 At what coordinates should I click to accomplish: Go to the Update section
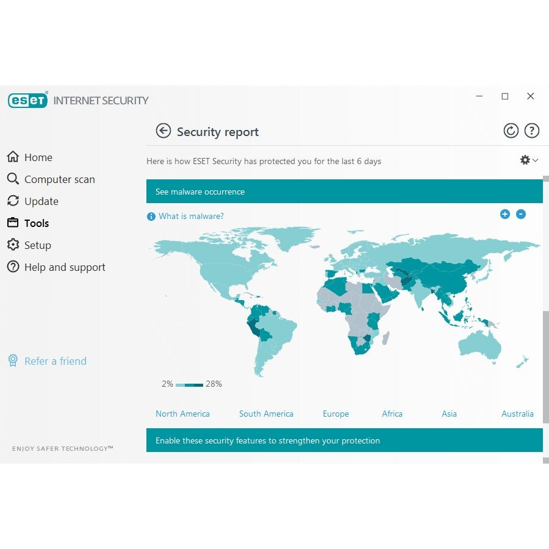pyautogui.click(x=41, y=201)
